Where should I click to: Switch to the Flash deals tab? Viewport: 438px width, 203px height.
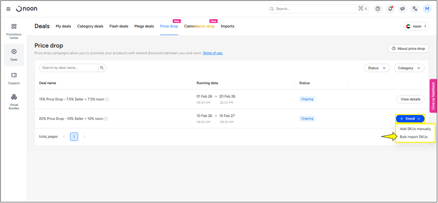point(119,26)
